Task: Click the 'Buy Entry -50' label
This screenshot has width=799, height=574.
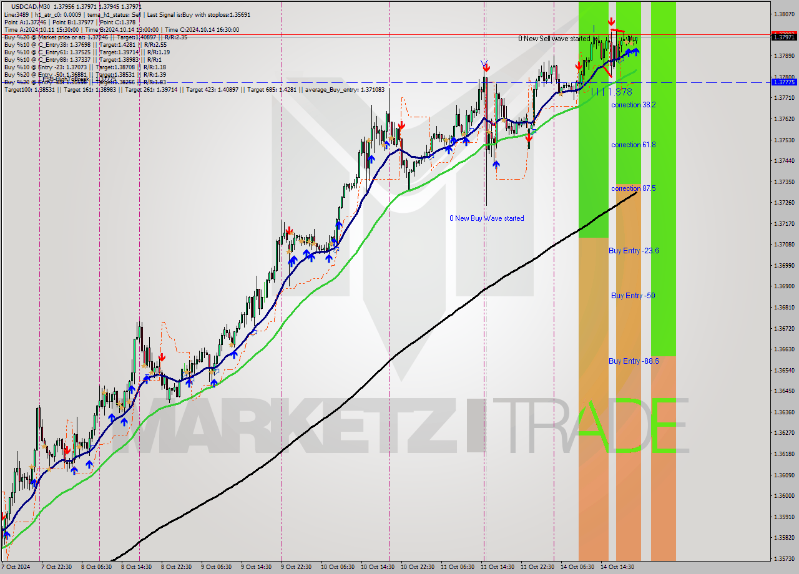Action: 633,296
